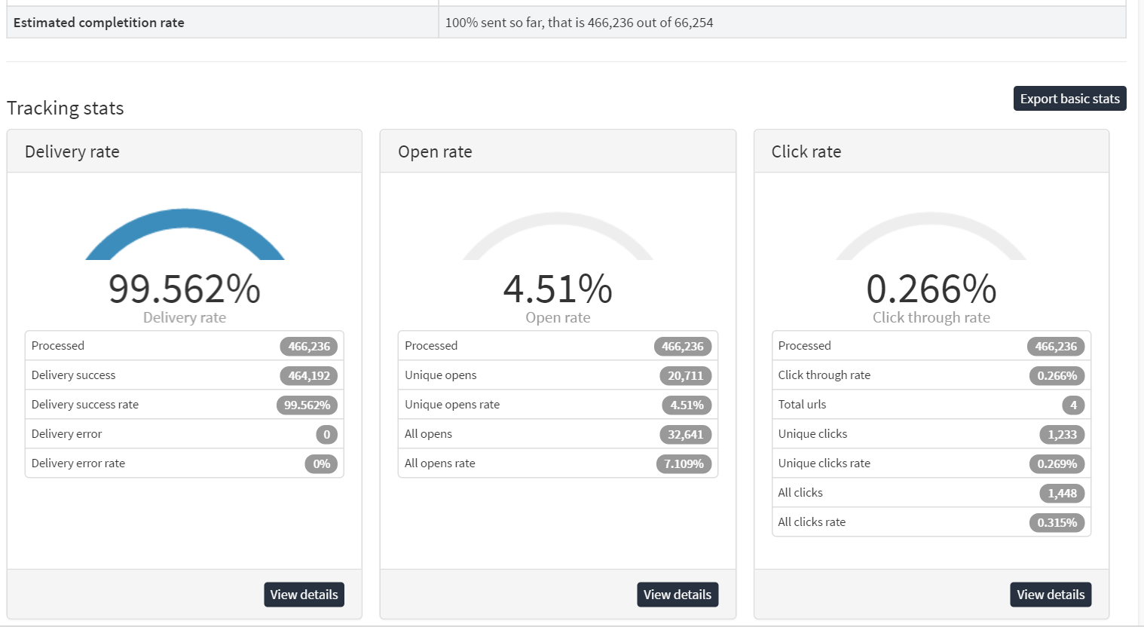Click the Click rate panel header
Viewport: 1144px width, 627px height.
tap(931, 151)
